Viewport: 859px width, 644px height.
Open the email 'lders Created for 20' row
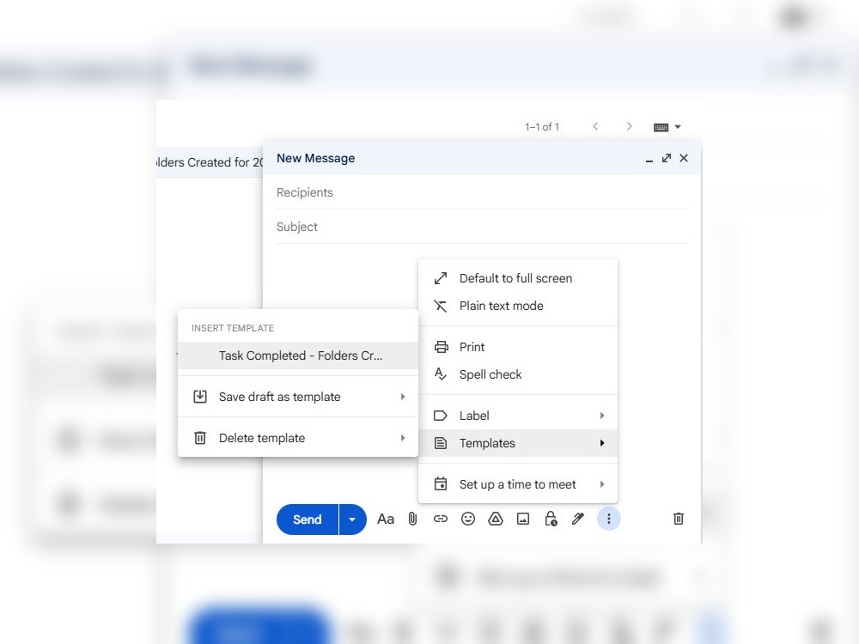point(210,162)
